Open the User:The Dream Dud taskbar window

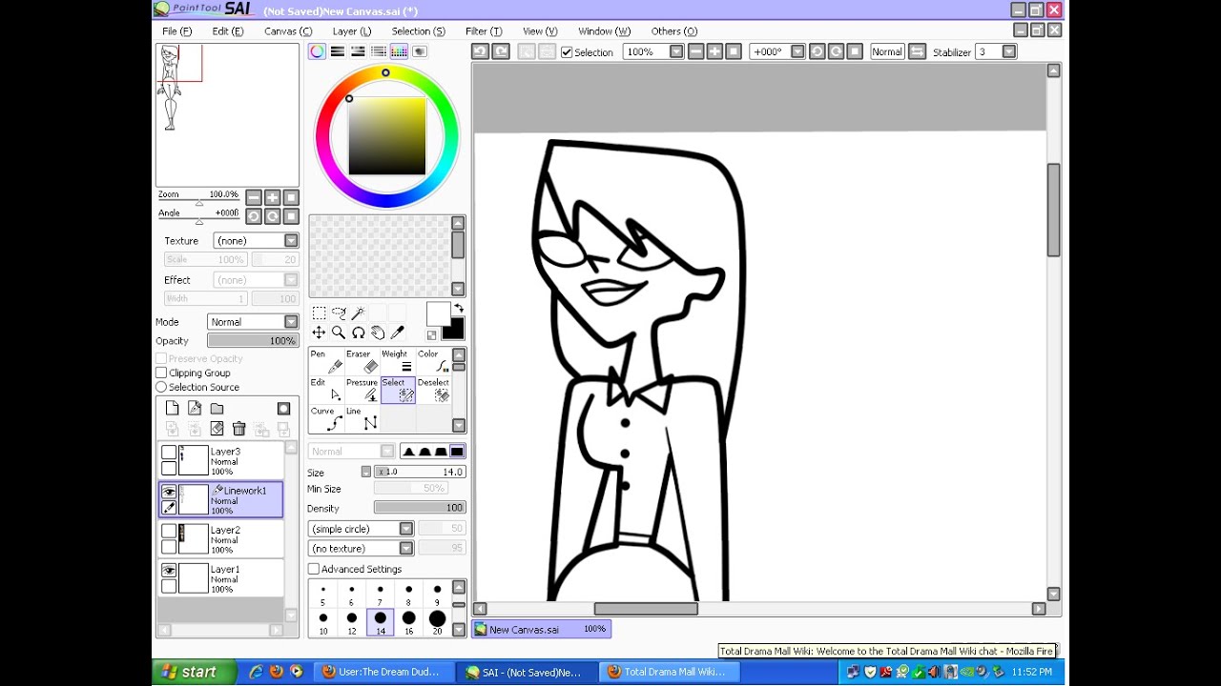383,672
